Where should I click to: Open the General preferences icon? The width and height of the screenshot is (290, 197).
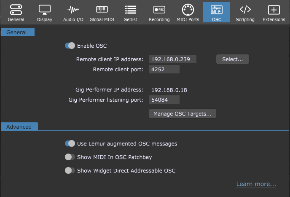coord(16,10)
